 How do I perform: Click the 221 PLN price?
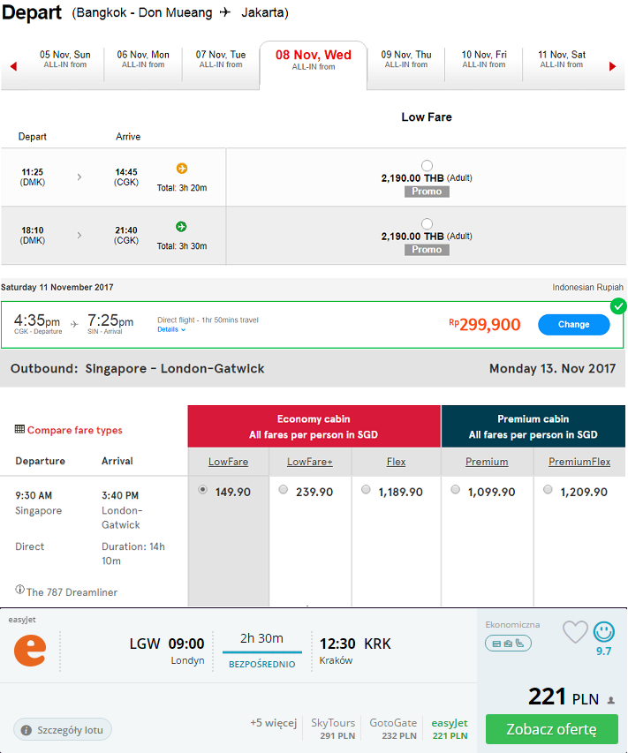[x=564, y=697]
